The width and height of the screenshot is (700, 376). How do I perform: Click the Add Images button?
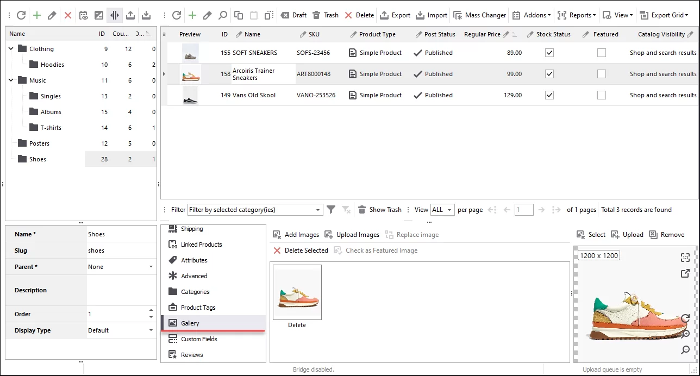click(296, 234)
